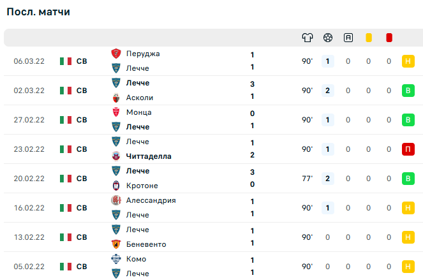This screenshot has width=423, height=280.
Task: Click the yellow card header icon
Action: [369, 38]
